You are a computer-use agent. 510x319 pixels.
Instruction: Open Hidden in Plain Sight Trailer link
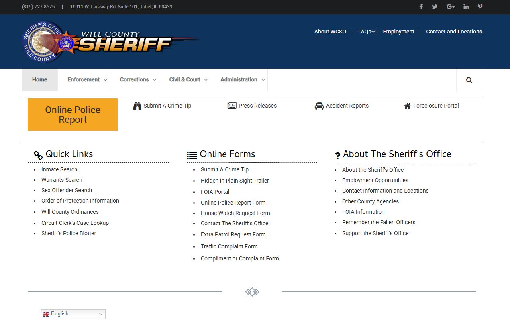click(235, 181)
